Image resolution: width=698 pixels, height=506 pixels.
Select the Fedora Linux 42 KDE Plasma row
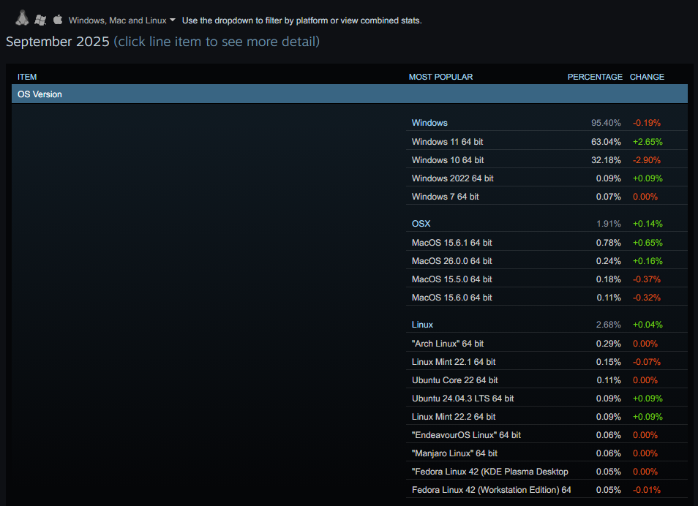click(x=547, y=472)
